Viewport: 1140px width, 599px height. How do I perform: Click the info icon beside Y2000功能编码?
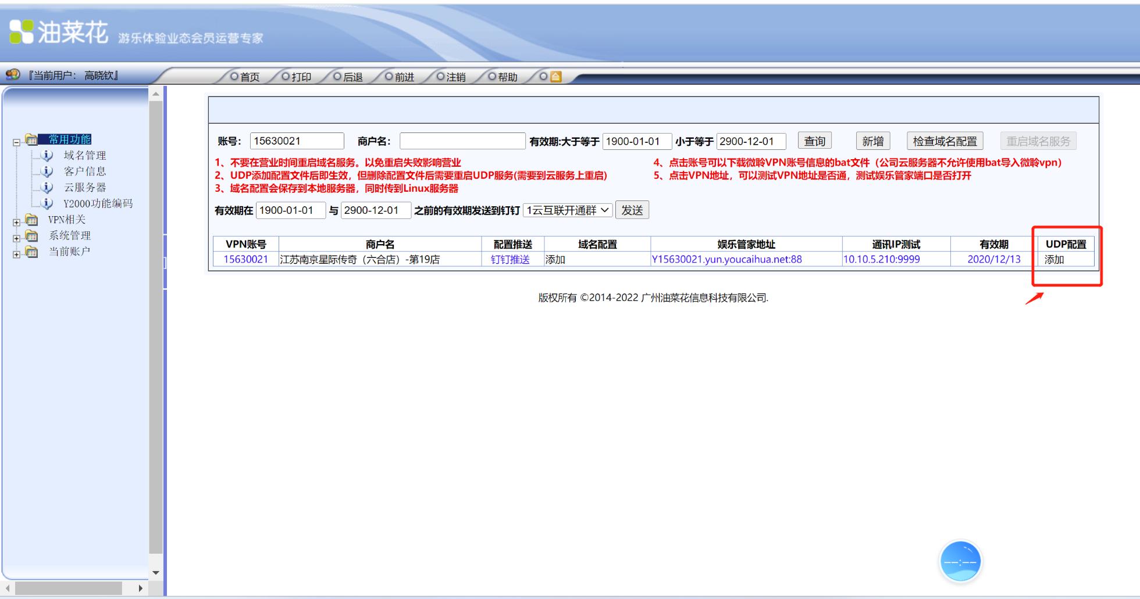(47, 203)
